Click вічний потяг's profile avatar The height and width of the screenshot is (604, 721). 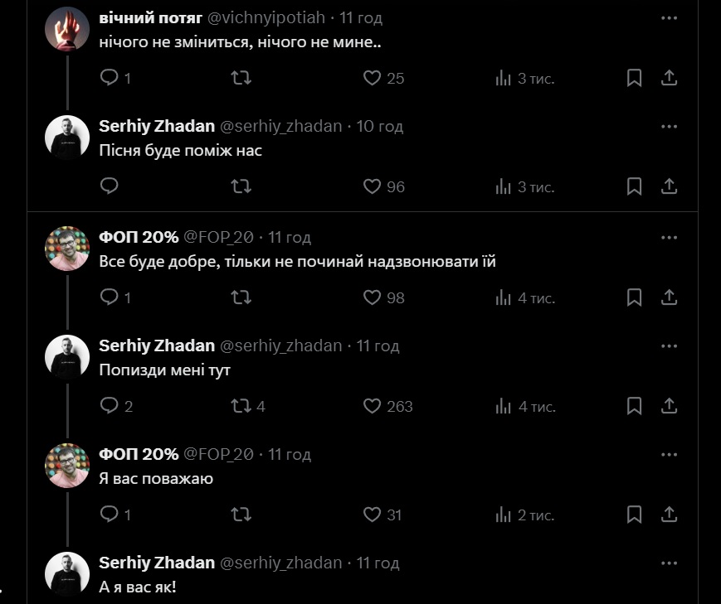point(66,30)
